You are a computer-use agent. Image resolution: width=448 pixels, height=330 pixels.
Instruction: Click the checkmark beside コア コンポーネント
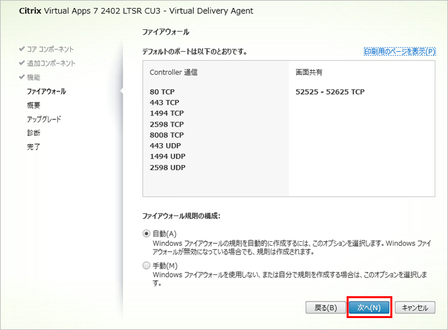22,49
